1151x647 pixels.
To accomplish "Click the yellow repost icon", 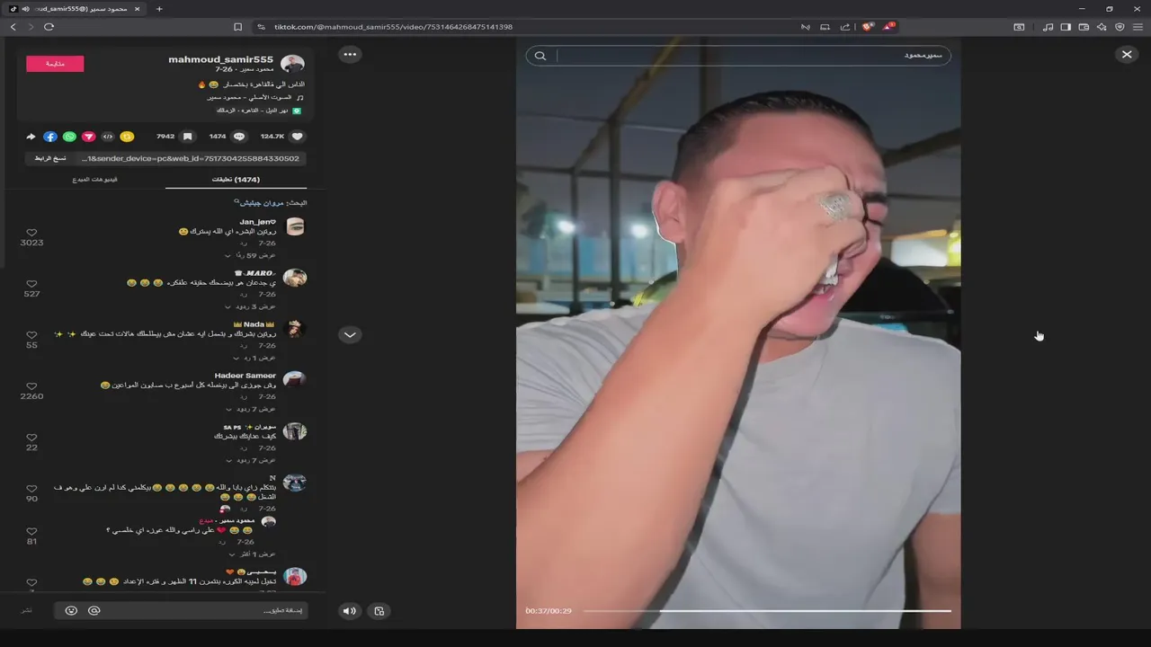I will (127, 137).
